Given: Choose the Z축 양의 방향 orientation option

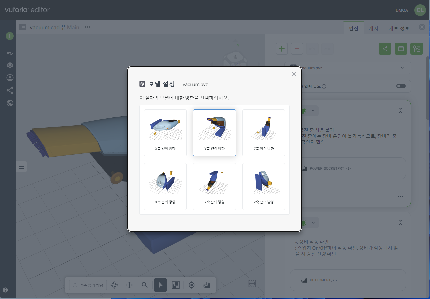Looking at the screenshot, I should pyautogui.click(x=264, y=133).
